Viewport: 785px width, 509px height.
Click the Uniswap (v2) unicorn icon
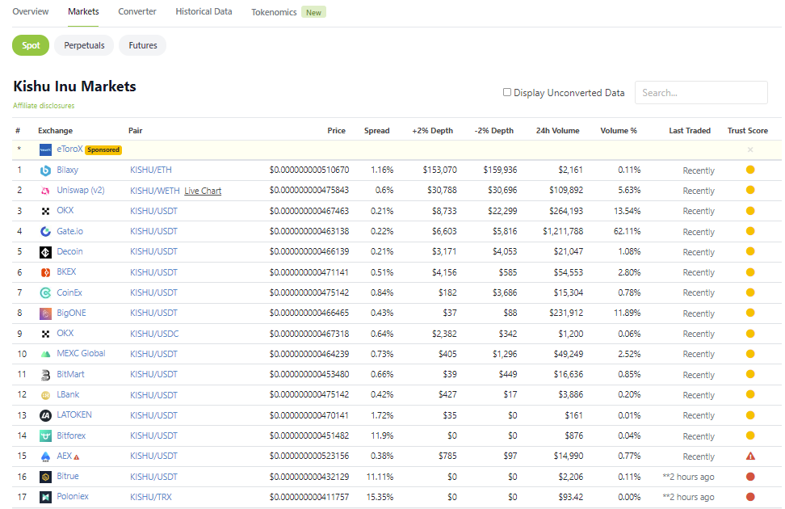[46, 191]
